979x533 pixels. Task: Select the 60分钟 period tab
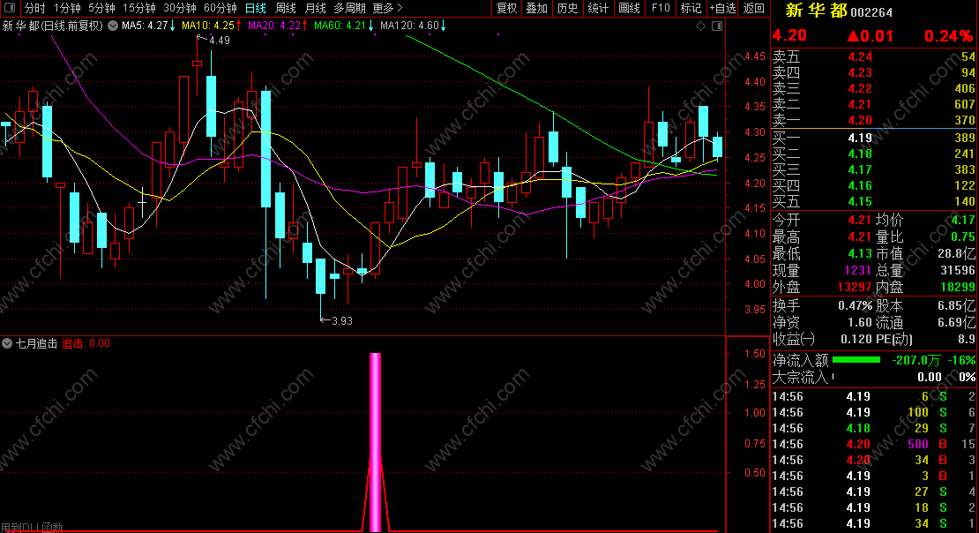point(220,8)
